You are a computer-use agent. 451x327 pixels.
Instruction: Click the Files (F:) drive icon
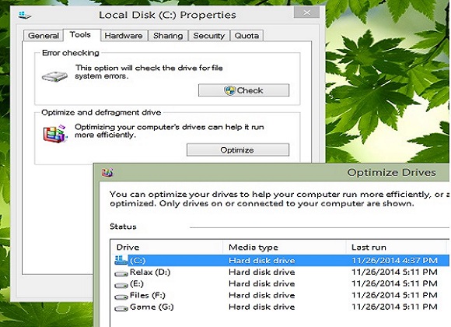(121, 297)
